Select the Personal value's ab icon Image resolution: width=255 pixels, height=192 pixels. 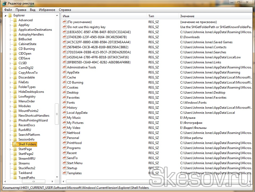64,138
